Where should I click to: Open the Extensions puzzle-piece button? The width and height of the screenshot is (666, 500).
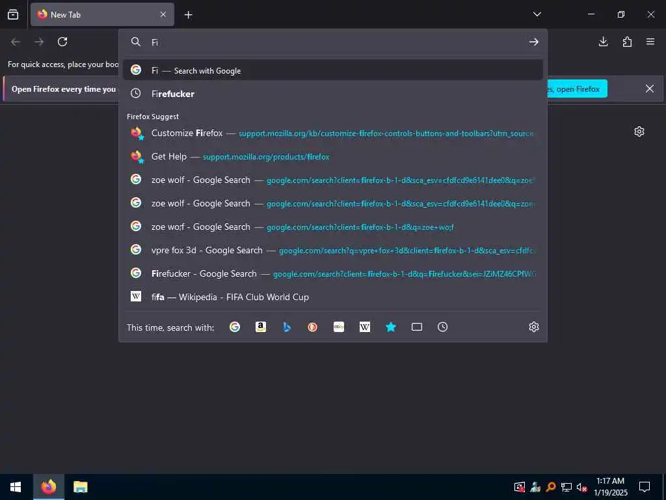tap(627, 42)
